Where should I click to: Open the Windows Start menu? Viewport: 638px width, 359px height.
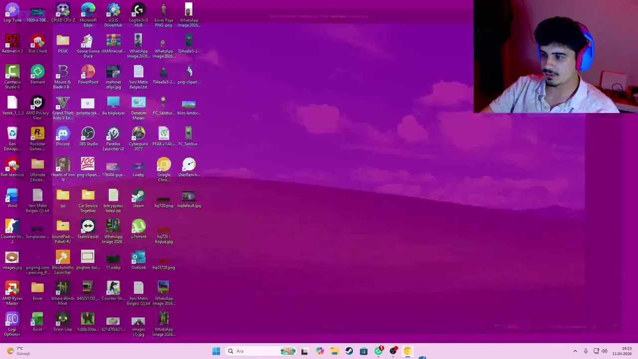pos(216,351)
